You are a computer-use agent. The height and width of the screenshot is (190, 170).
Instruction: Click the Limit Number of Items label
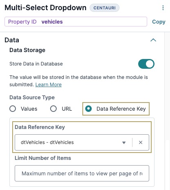pos(43,158)
